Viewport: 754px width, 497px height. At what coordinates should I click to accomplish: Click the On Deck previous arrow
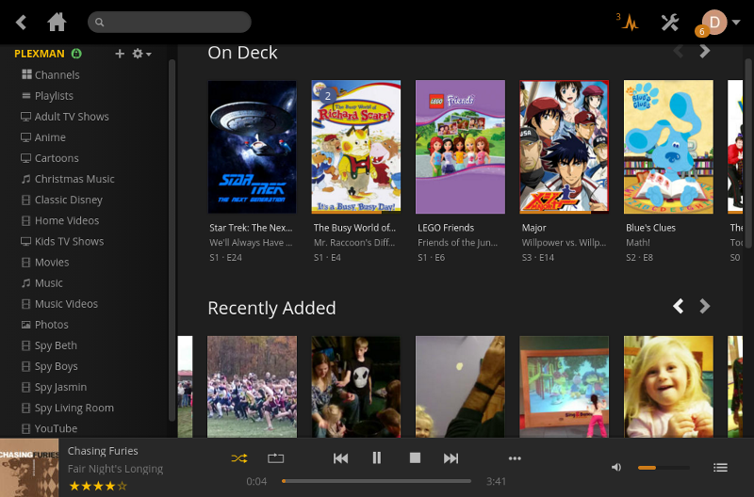coord(679,51)
